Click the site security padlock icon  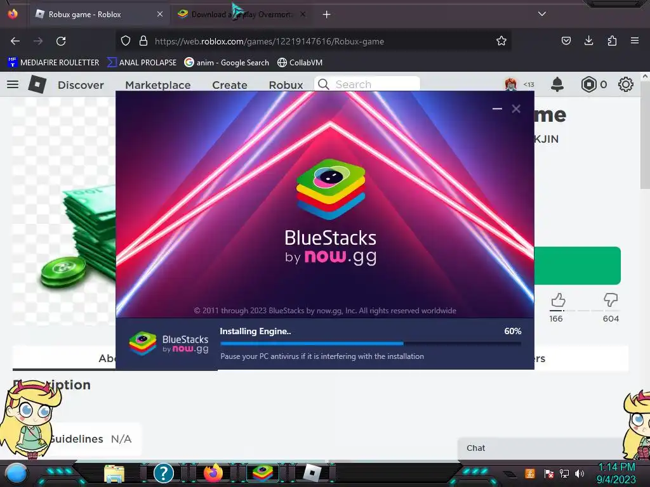pyautogui.click(x=143, y=41)
